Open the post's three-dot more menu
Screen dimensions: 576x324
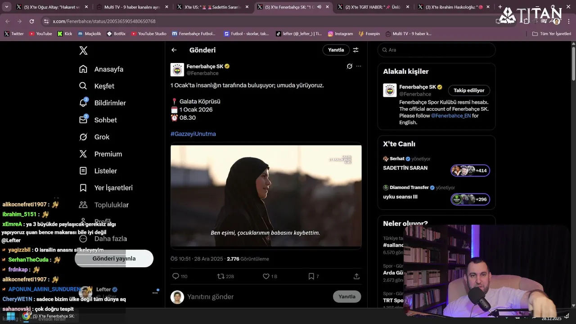click(x=359, y=66)
